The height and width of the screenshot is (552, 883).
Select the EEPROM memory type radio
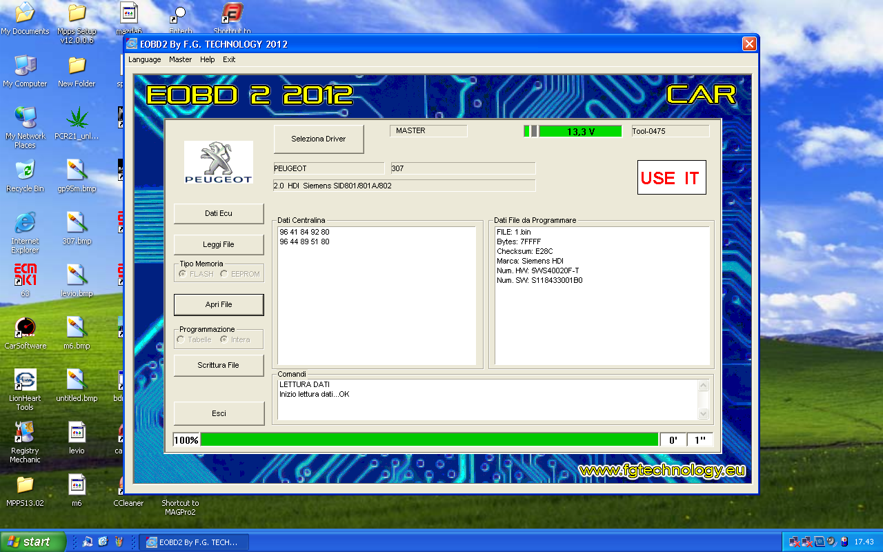(x=224, y=274)
